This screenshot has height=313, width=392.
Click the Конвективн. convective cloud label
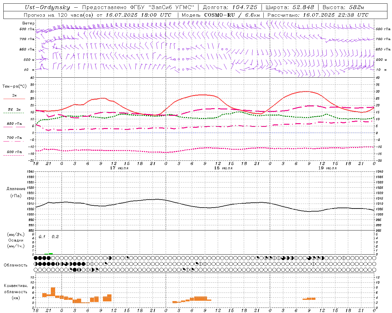click(16, 286)
